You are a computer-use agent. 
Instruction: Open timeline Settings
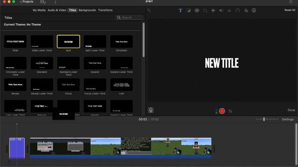coord(288,119)
